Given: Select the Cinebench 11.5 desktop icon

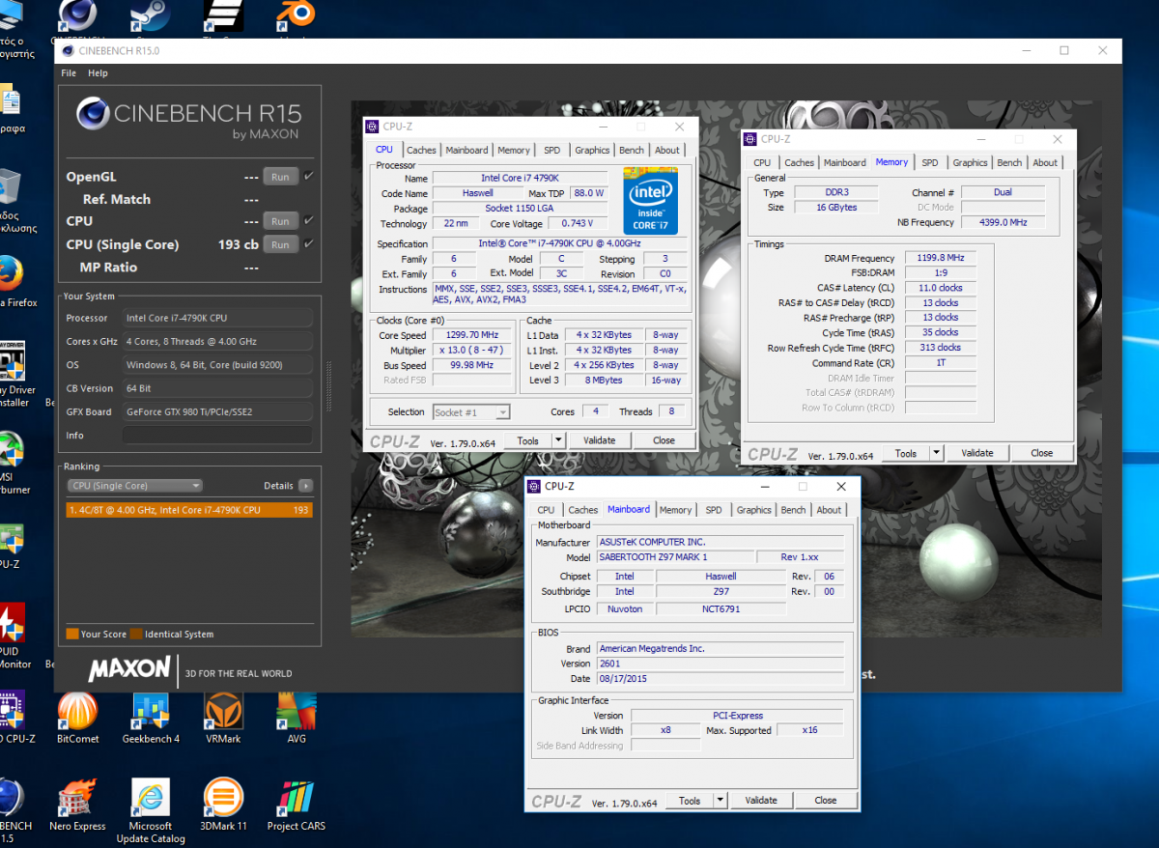Looking at the screenshot, I should coord(12,811).
